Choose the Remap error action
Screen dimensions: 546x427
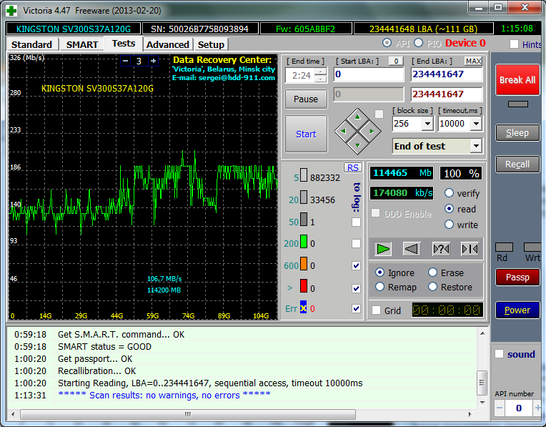[380, 287]
